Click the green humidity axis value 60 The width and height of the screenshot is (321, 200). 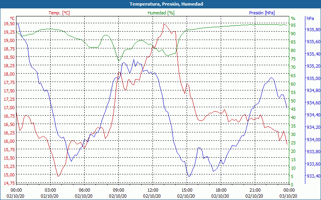click(293, 84)
